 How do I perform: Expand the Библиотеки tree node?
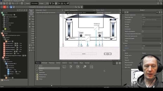coord(1,80)
